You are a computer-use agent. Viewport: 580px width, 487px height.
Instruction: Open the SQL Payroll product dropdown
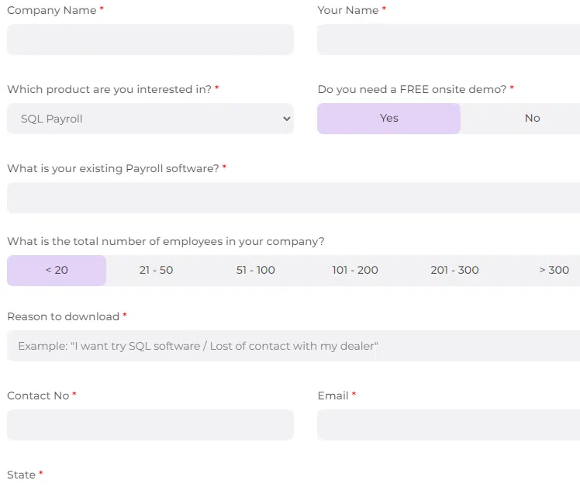point(150,119)
